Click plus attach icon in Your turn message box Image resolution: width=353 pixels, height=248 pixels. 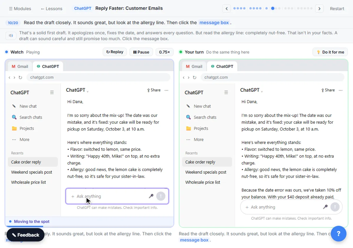point(247,207)
